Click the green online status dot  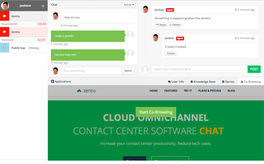click(x=43, y=6)
